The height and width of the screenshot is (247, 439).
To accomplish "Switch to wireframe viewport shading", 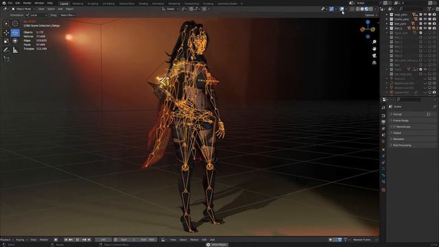I will point(358,9).
